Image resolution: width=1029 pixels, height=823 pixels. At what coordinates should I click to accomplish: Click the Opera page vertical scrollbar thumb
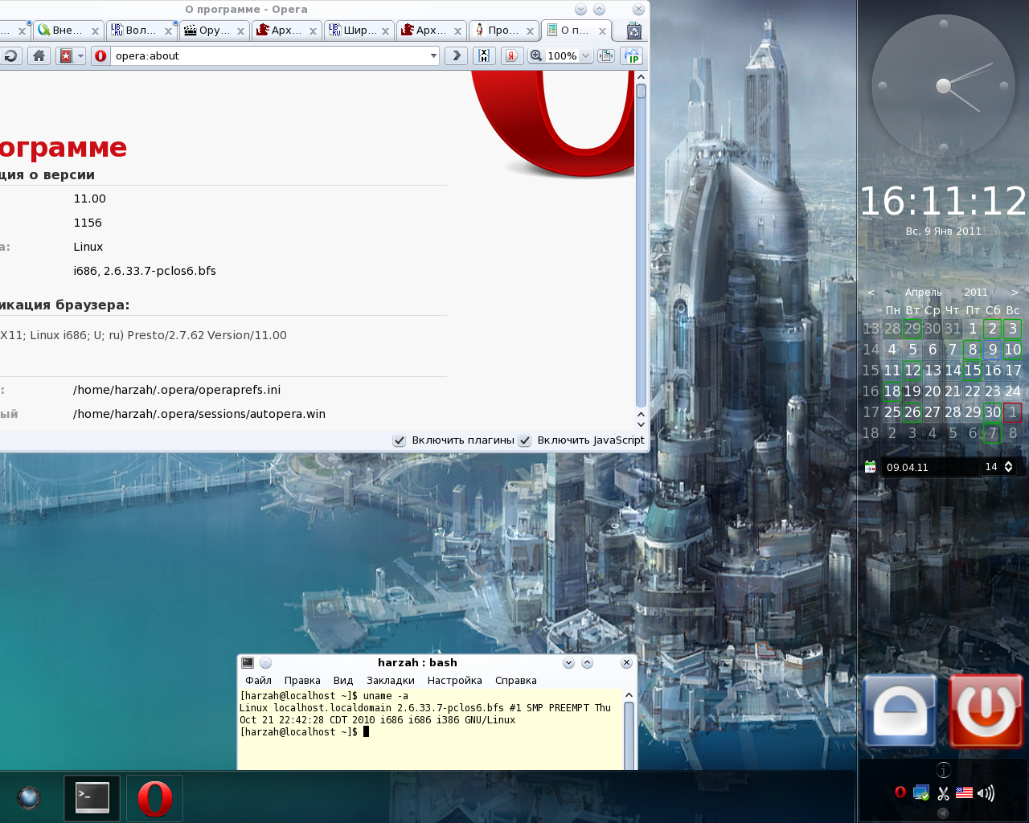point(641,91)
